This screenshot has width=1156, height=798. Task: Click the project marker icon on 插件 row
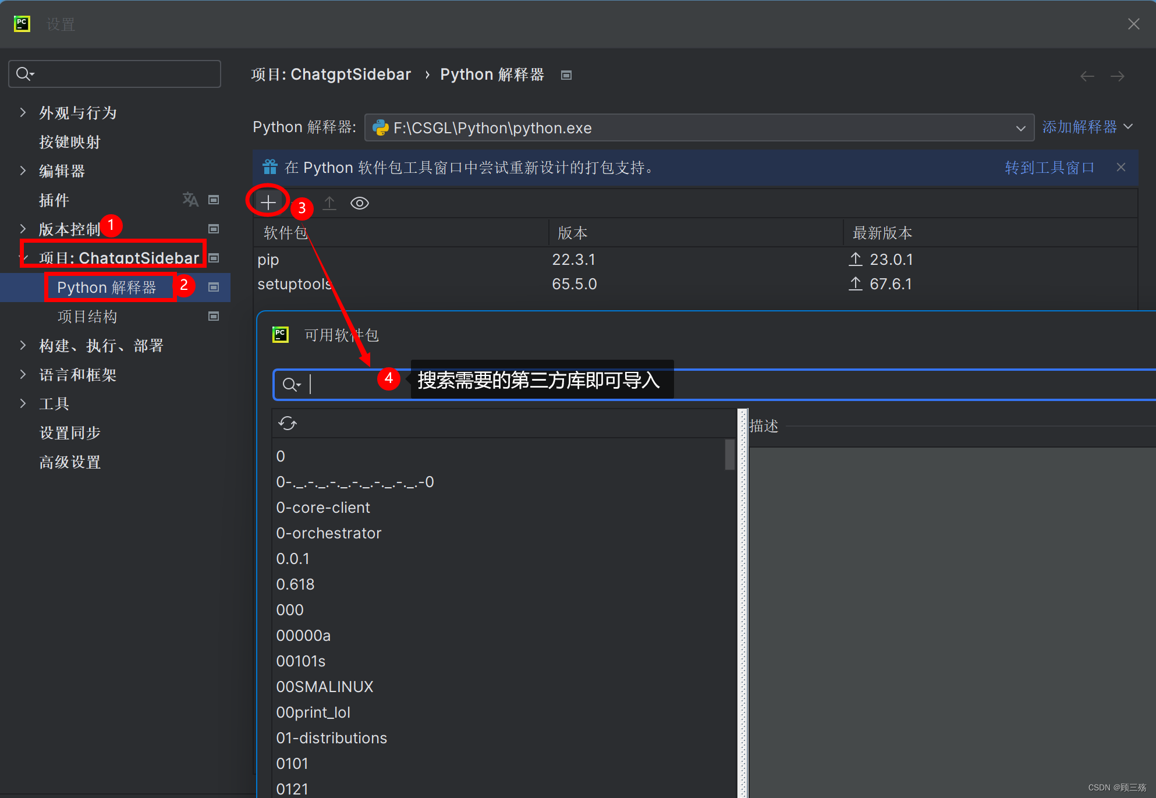(214, 200)
